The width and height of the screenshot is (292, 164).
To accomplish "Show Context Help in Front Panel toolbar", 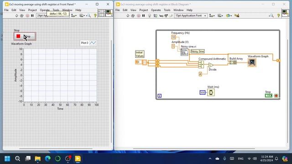I will 95,16.
